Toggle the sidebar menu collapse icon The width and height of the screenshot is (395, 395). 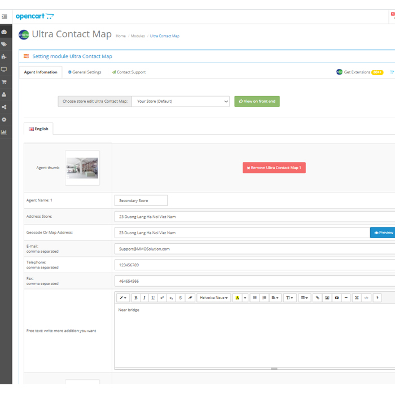[5, 16]
